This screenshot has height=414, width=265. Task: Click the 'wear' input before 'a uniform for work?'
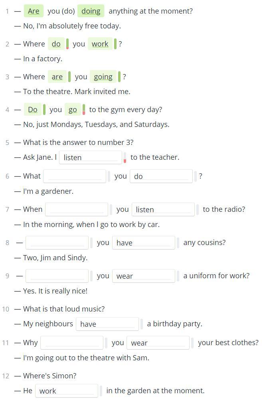pyautogui.click(x=144, y=276)
